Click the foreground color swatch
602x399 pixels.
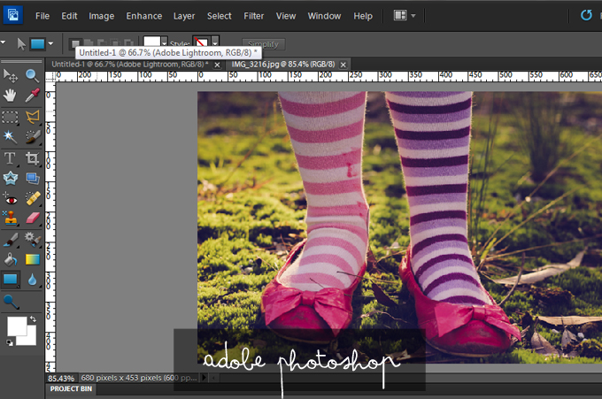(x=17, y=326)
